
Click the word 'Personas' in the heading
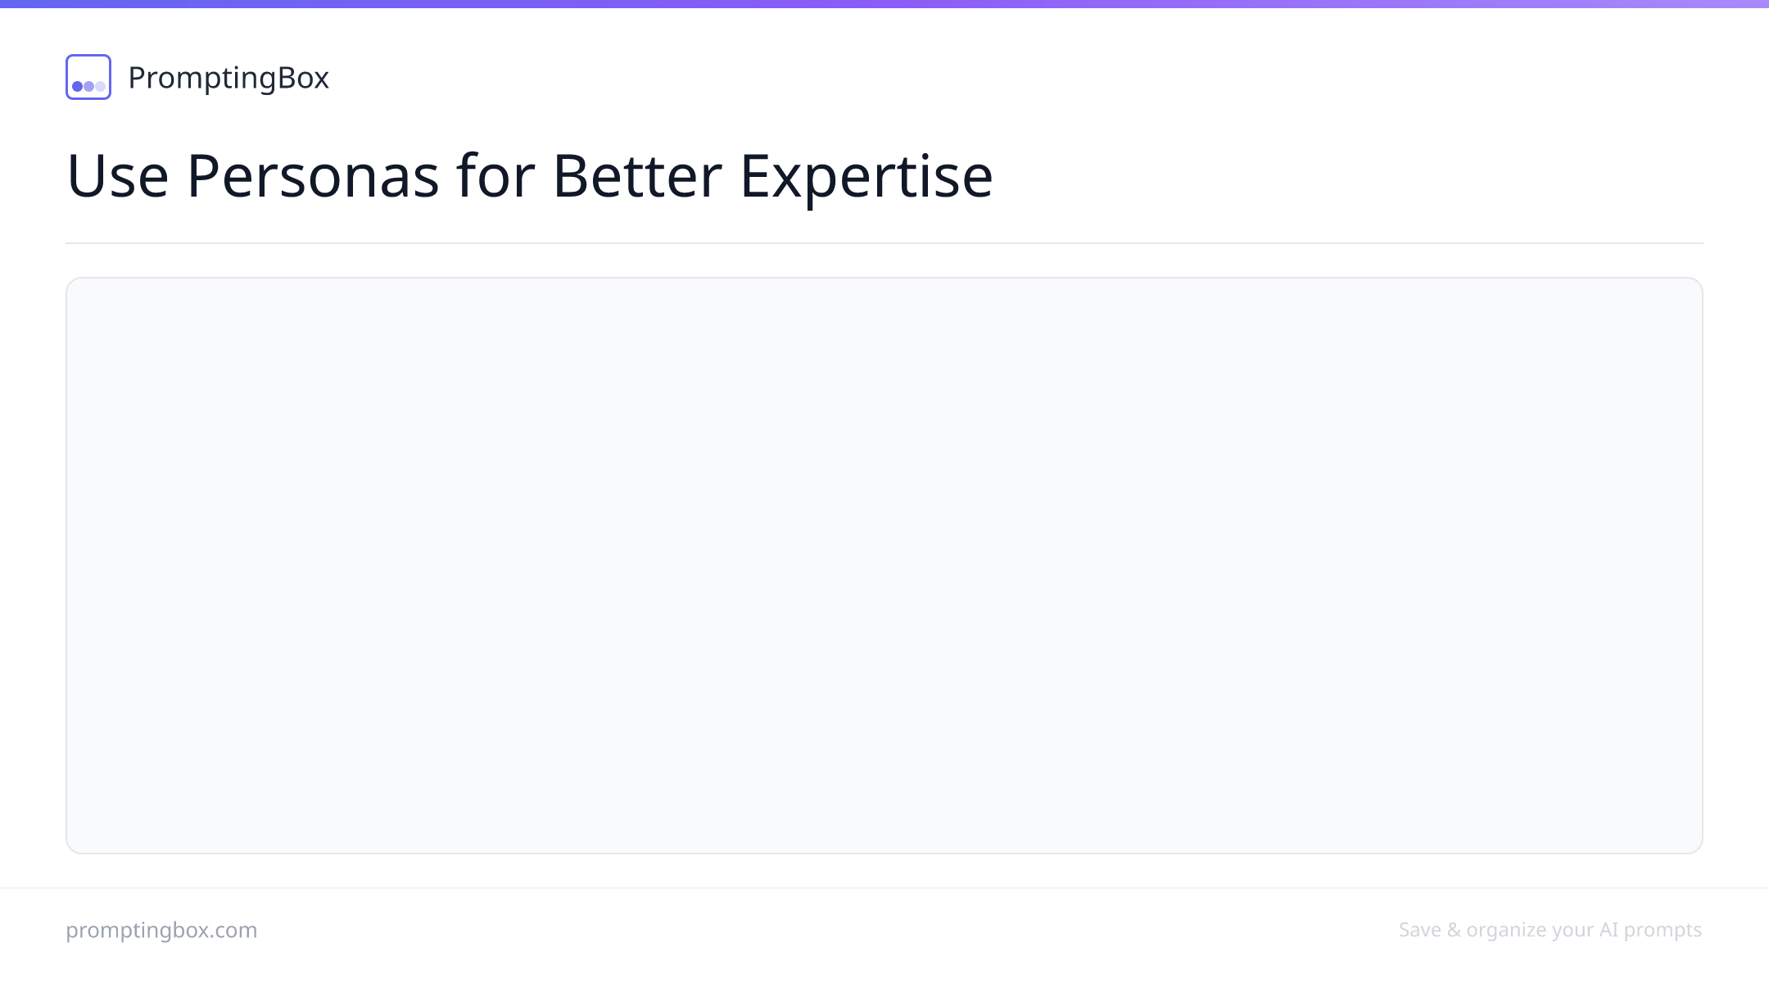(x=313, y=175)
